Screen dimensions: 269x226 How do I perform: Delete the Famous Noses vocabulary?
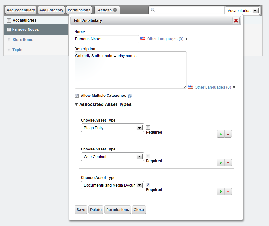tap(96, 210)
